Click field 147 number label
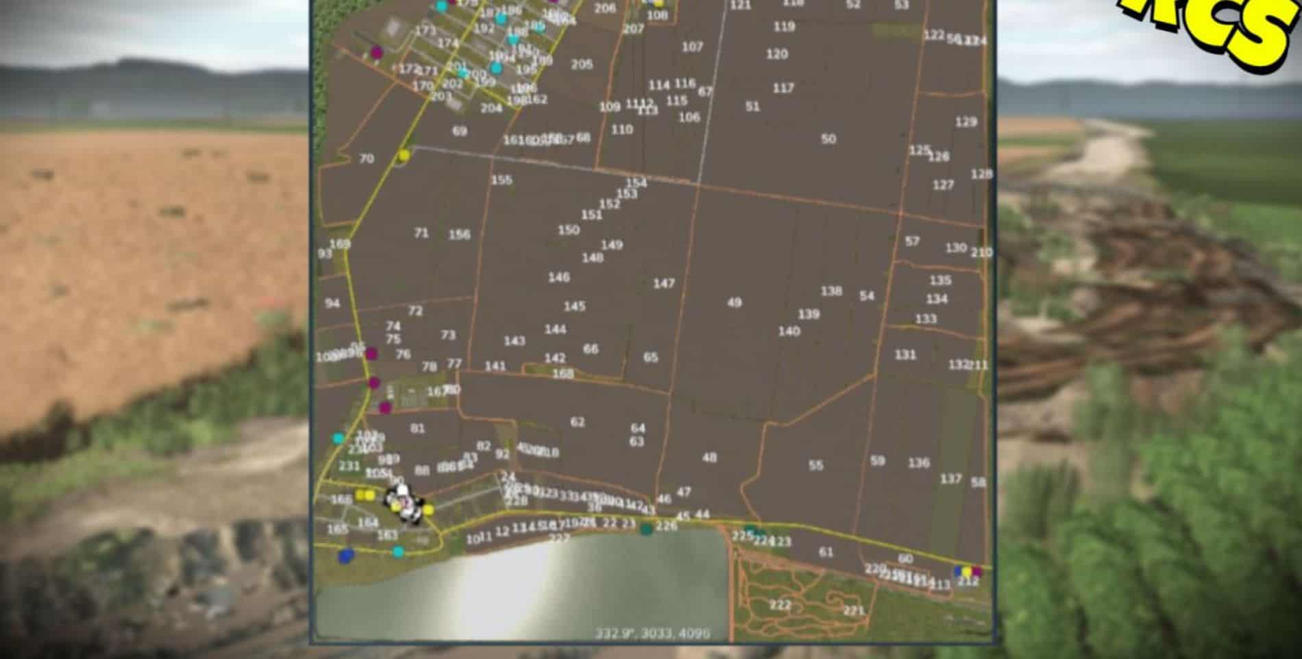This screenshot has width=1302, height=659. tap(663, 283)
